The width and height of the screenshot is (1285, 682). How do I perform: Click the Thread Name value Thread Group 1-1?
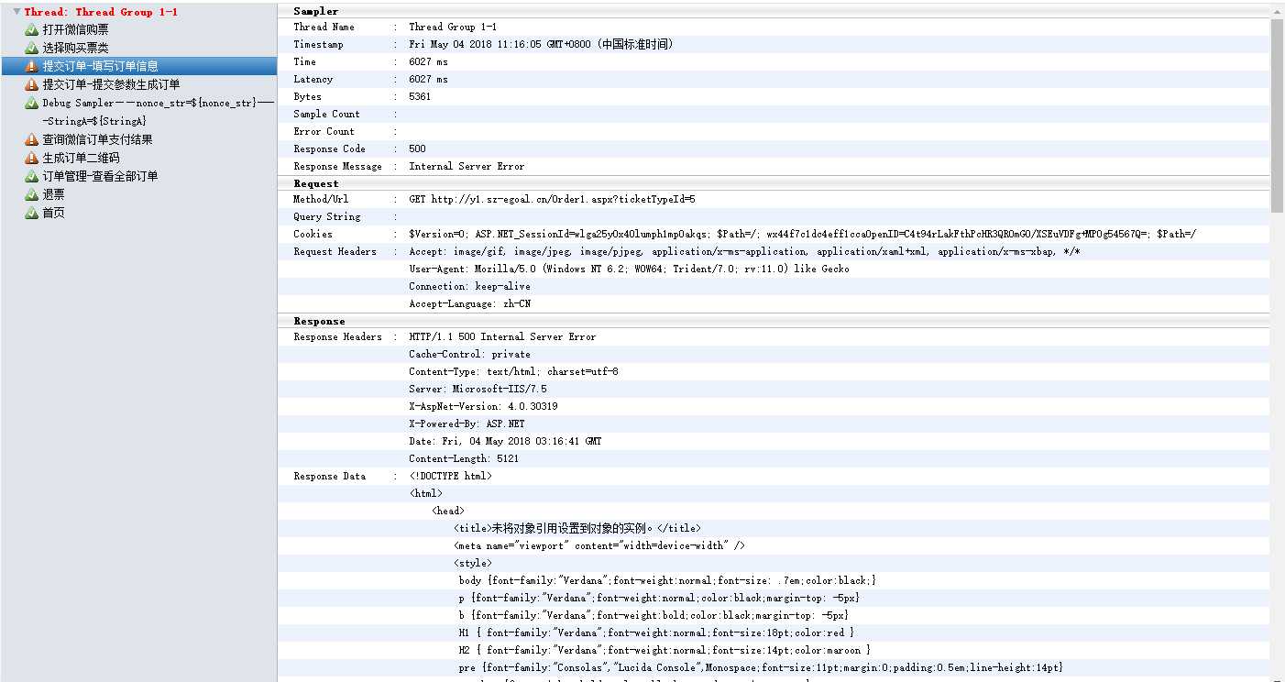click(x=453, y=27)
